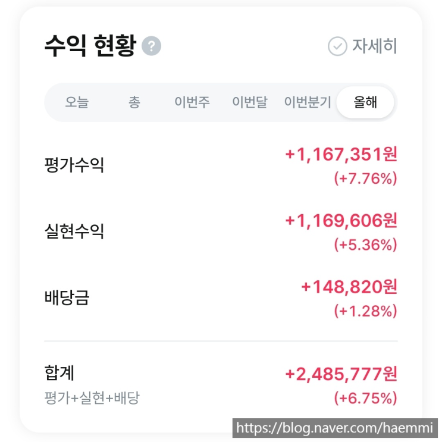Select the 총 tab
The height and width of the screenshot is (442, 442).
pyautogui.click(x=134, y=102)
